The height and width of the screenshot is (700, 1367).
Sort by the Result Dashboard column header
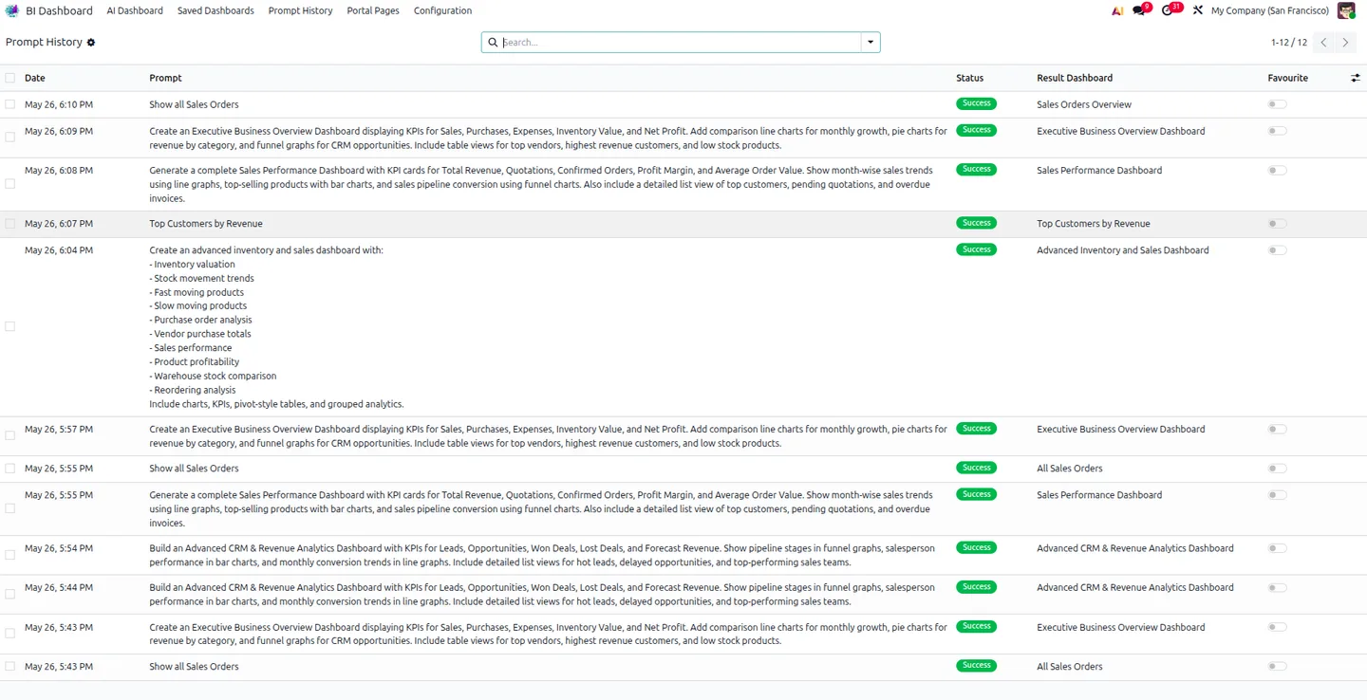(1075, 78)
